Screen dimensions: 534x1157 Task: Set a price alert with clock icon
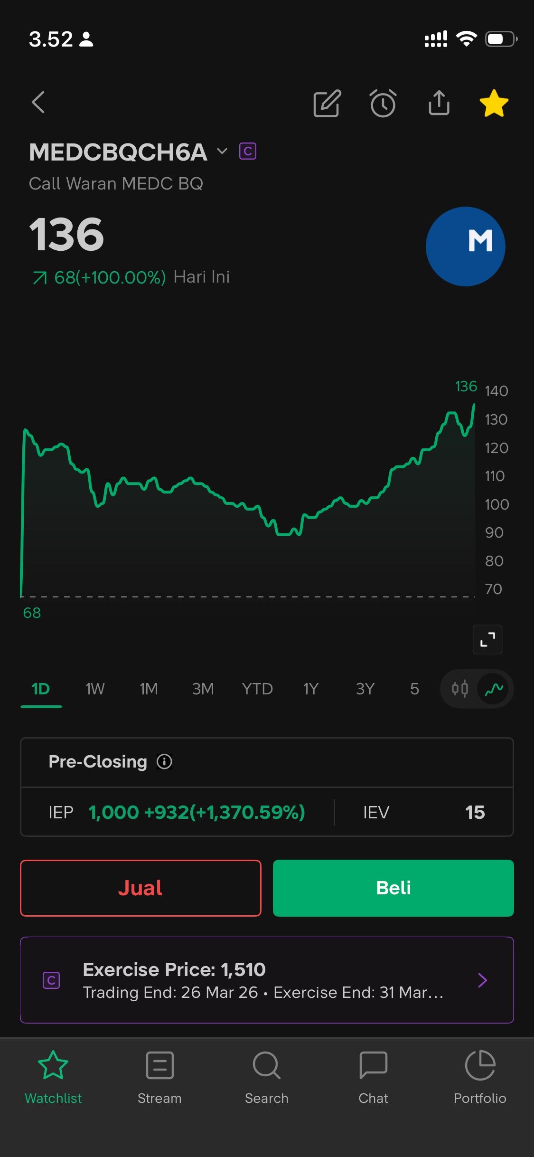point(383,103)
